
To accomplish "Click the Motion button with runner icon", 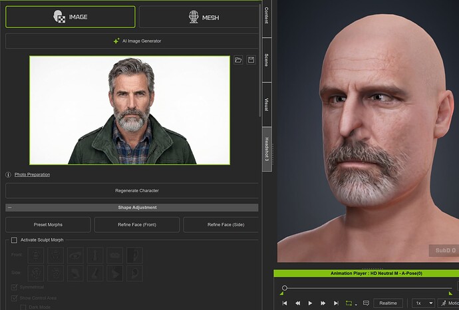I will [x=449, y=303].
